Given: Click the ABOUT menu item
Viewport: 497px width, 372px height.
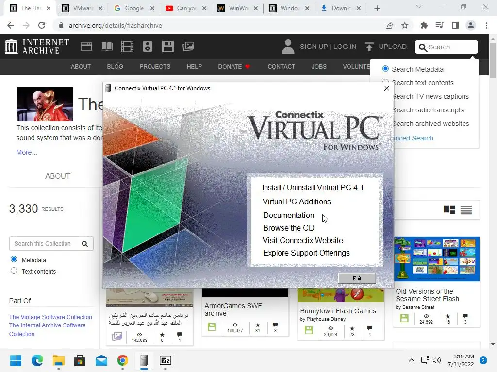Looking at the screenshot, I should [x=81, y=67].
